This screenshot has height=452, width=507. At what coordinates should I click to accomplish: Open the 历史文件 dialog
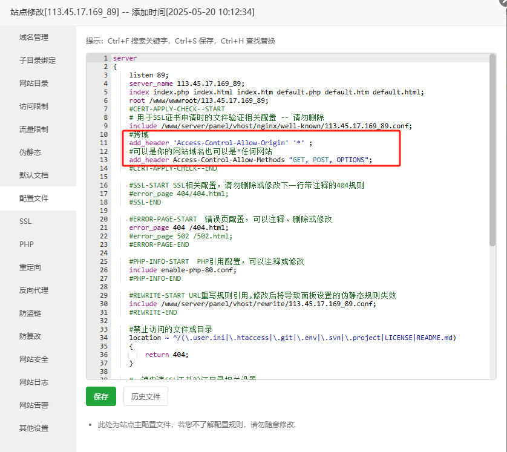[x=145, y=396]
